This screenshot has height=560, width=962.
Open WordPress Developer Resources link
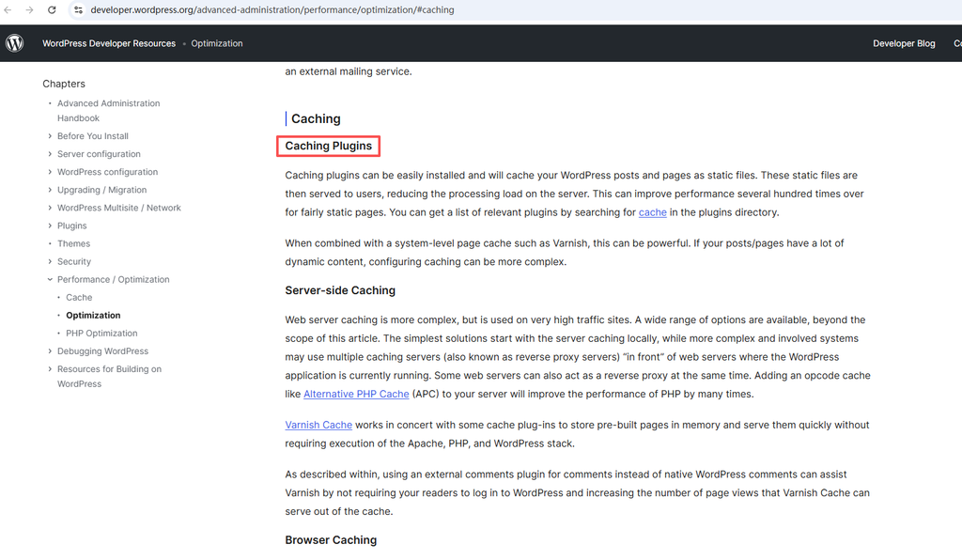point(109,43)
